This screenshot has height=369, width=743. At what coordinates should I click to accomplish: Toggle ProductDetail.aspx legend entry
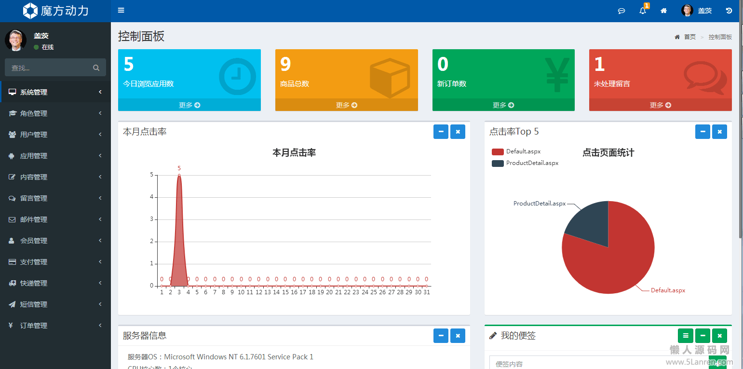coord(525,163)
